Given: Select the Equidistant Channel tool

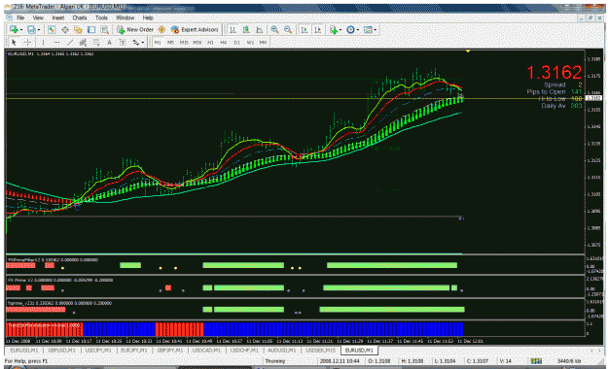Looking at the screenshot, I should coord(83,42).
